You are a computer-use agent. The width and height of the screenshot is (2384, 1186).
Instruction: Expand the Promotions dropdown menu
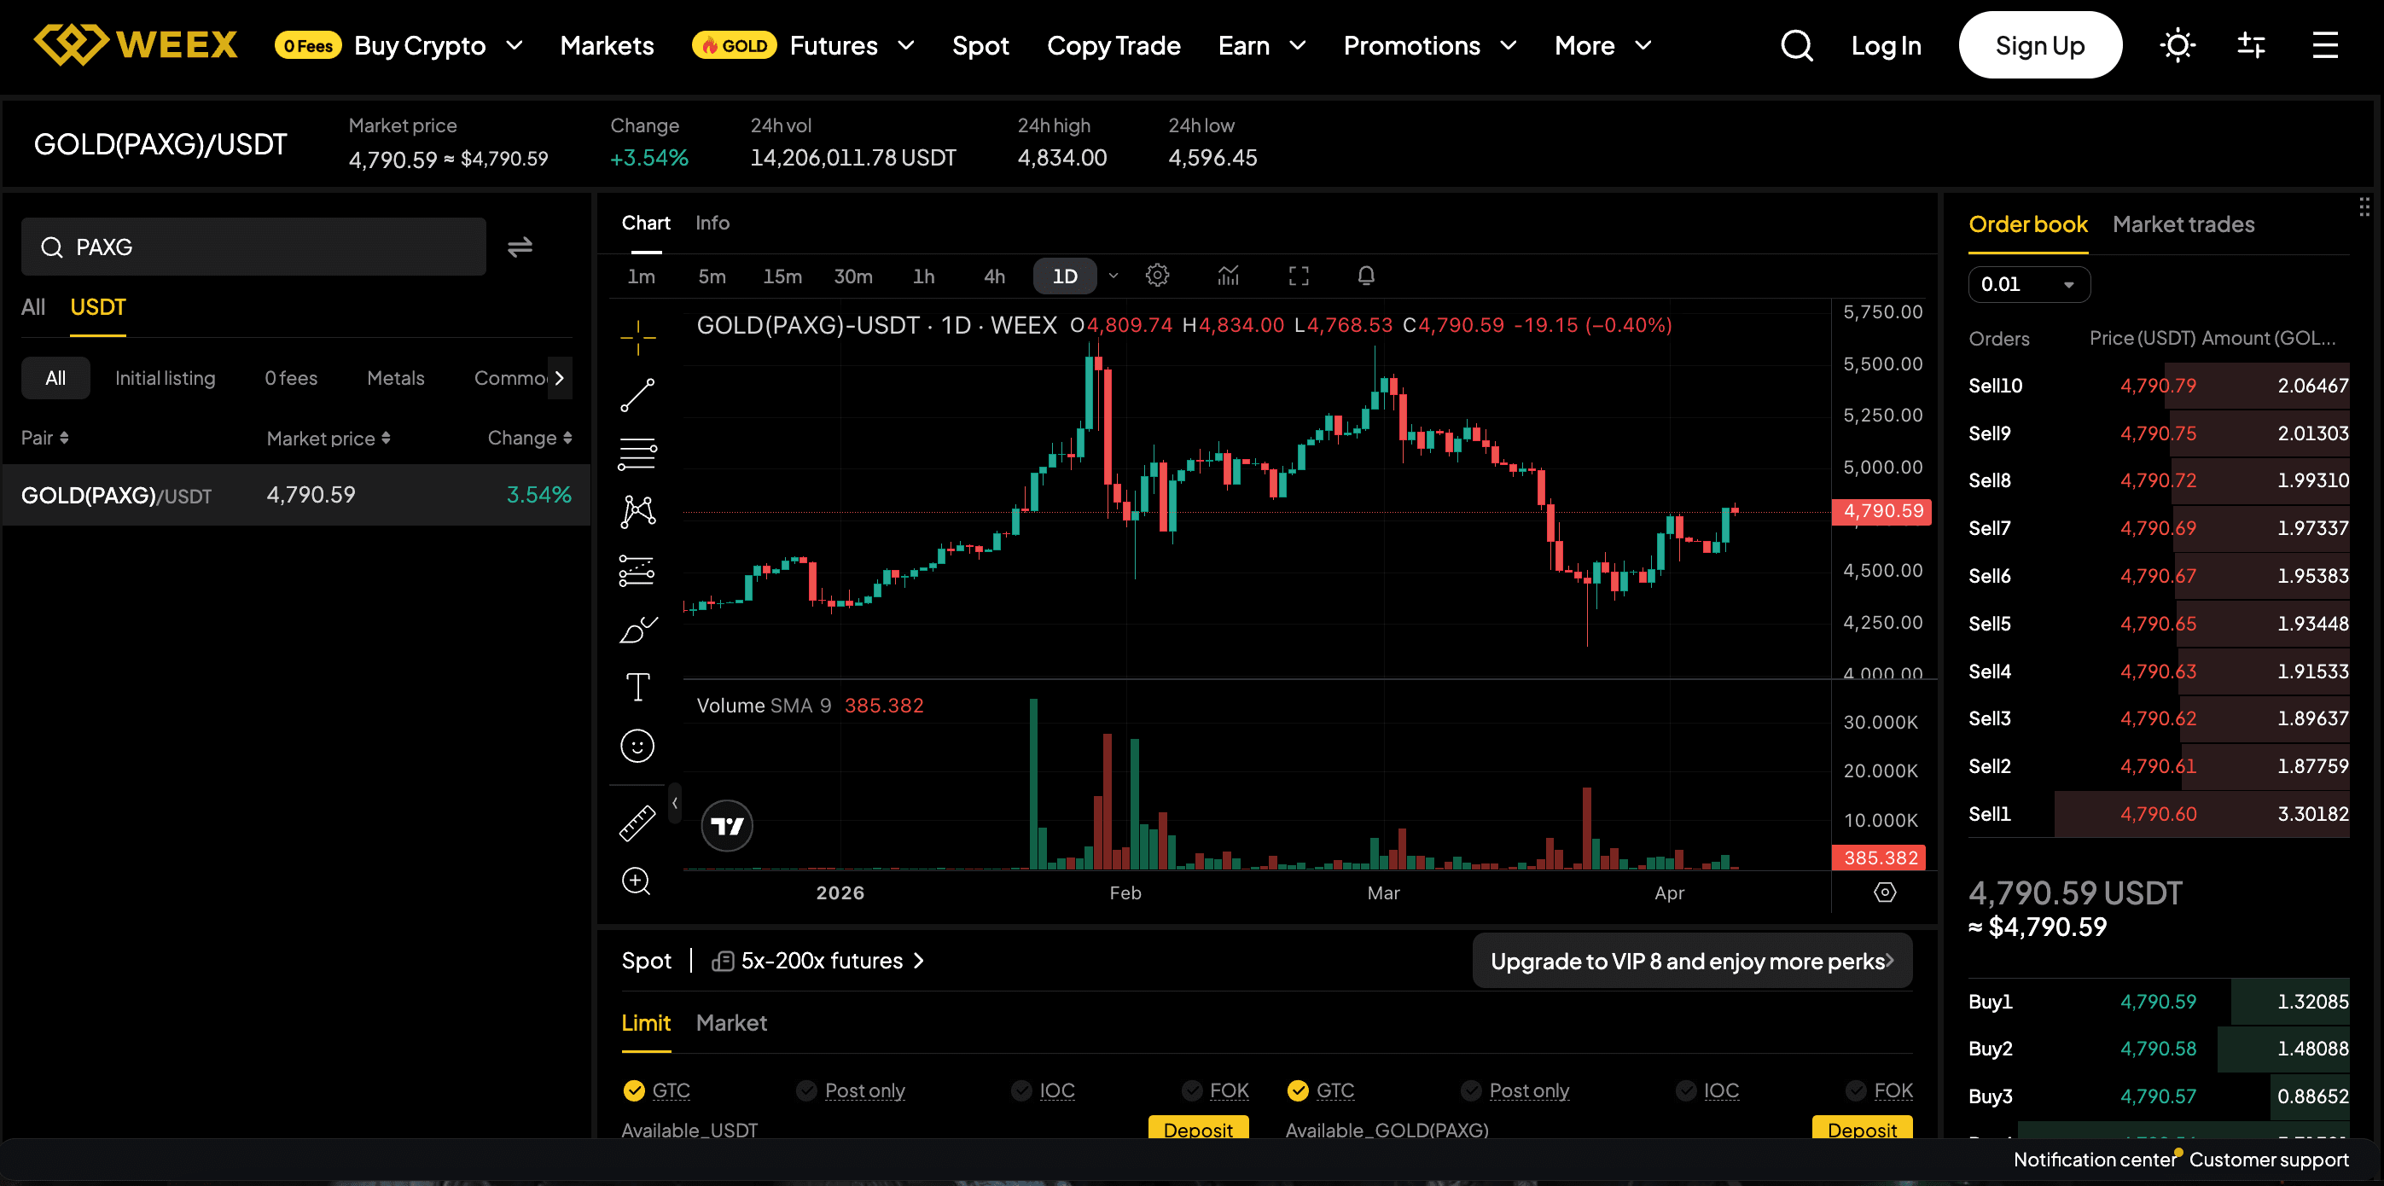[x=1508, y=45]
